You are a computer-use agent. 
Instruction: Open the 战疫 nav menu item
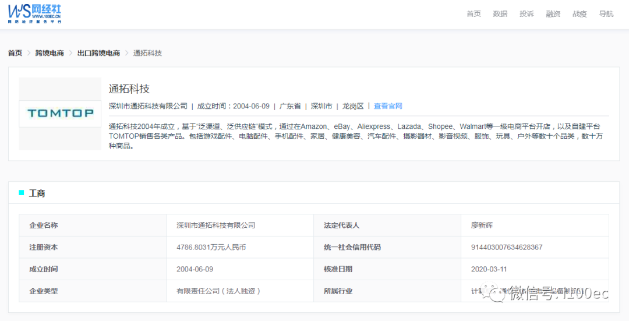click(579, 13)
